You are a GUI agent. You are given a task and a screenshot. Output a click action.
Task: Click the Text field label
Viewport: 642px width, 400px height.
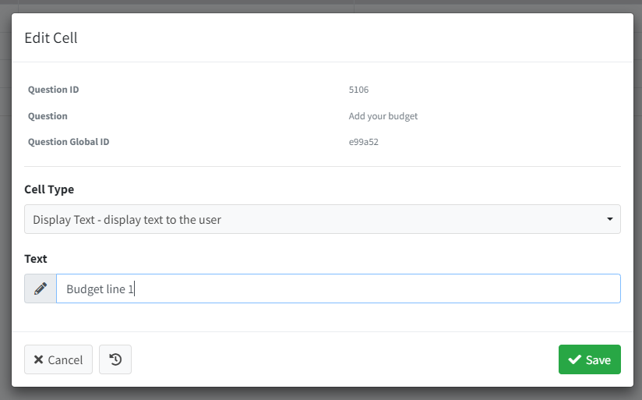36,259
